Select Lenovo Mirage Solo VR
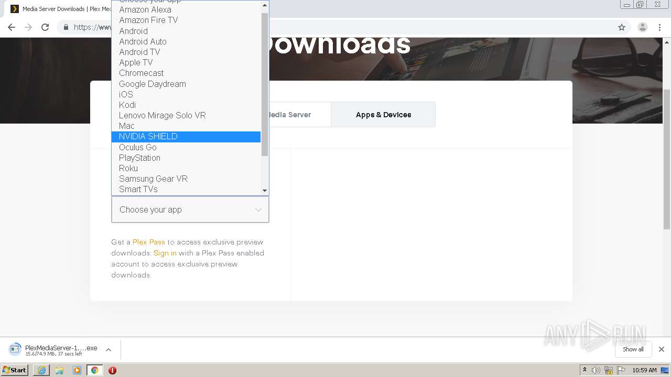 click(x=186, y=115)
